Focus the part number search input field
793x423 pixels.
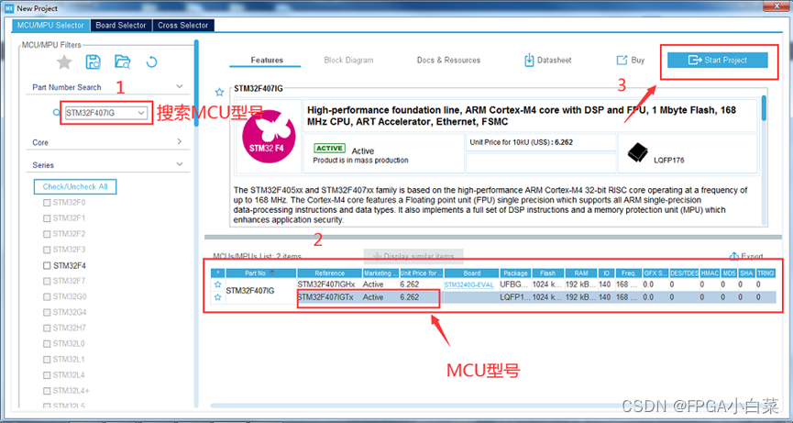point(101,113)
